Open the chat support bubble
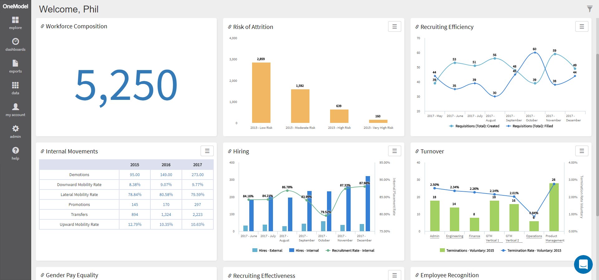Image resolution: width=599 pixels, height=280 pixels. [583, 264]
